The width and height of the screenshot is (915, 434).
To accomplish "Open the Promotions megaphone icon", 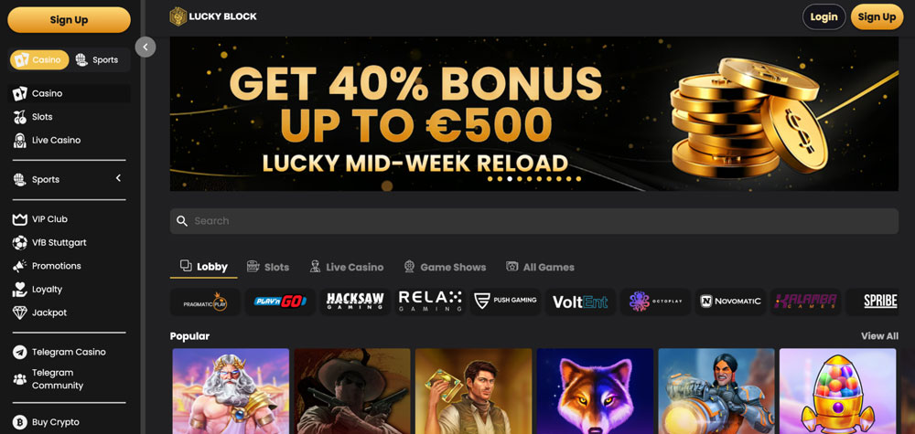I will pyautogui.click(x=20, y=266).
